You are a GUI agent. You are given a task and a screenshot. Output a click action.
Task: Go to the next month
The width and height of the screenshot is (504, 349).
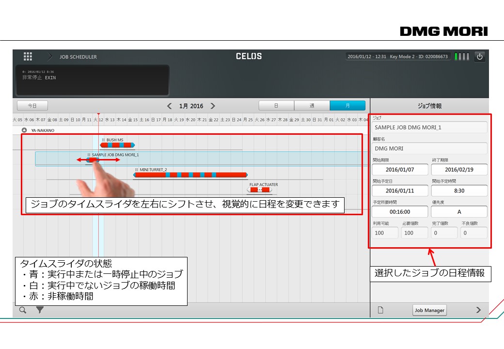point(213,106)
